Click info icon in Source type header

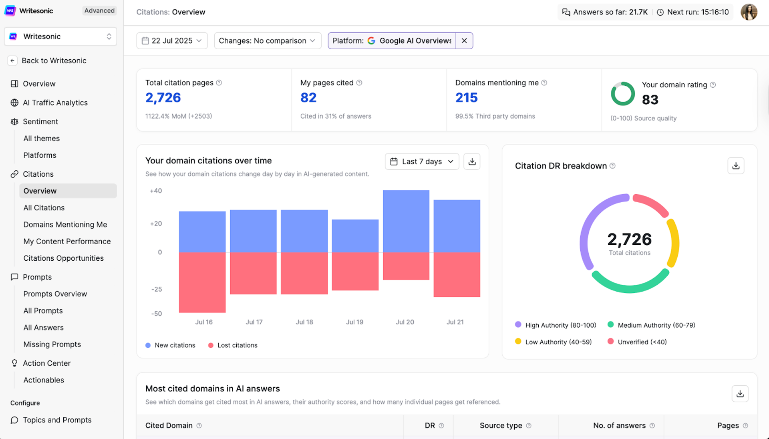click(529, 425)
